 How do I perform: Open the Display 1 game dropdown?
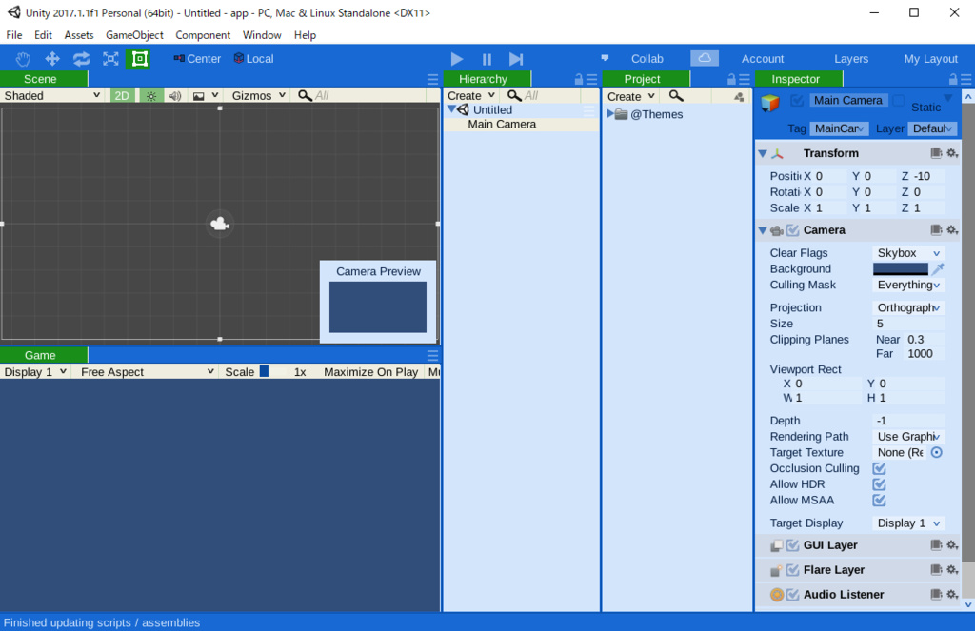pyautogui.click(x=35, y=372)
